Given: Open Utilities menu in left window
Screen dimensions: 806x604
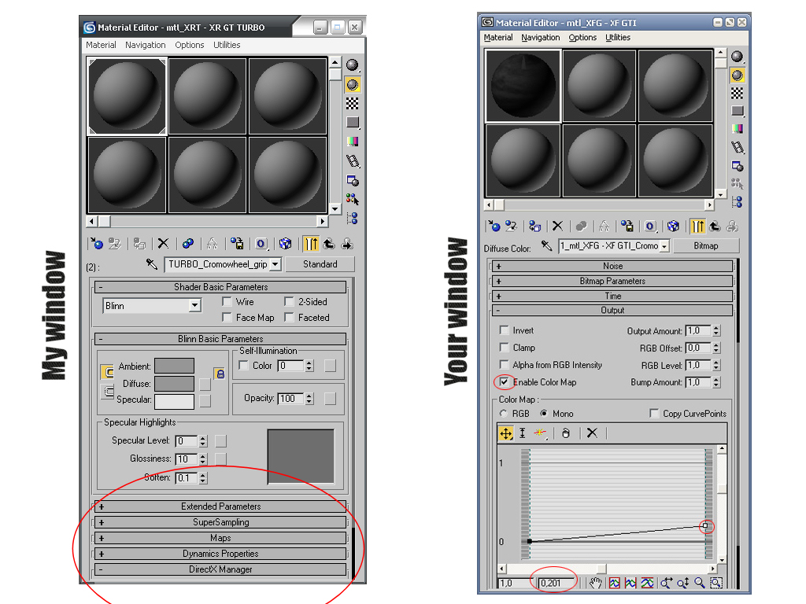Looking at the screenshot, I should tap(227, 45).
